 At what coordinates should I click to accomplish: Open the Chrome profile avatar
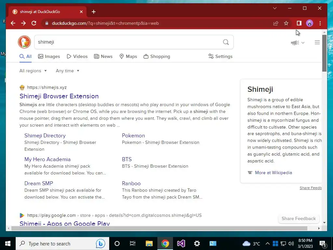310,23
